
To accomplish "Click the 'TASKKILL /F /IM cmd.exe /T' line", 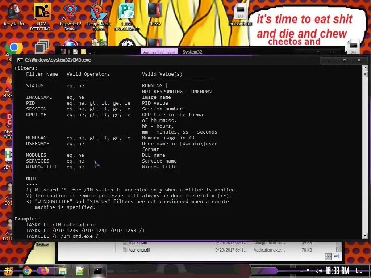I will (x=64, y=236).
